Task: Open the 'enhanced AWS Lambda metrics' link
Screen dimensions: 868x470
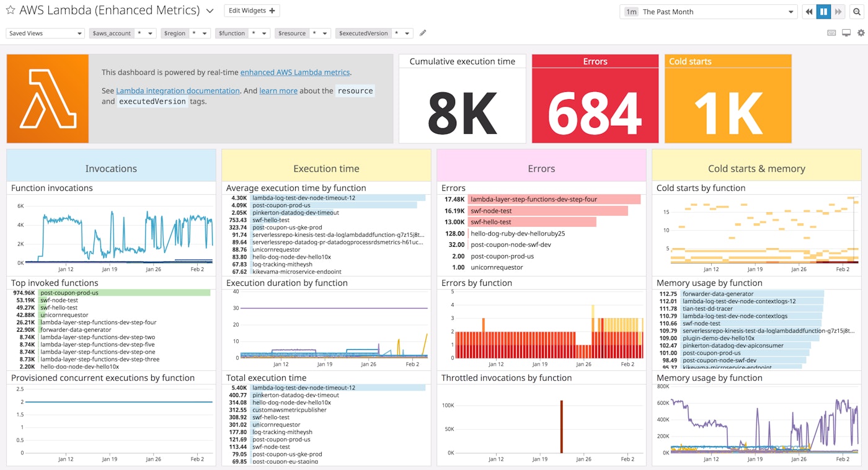Action: (295, 73)
